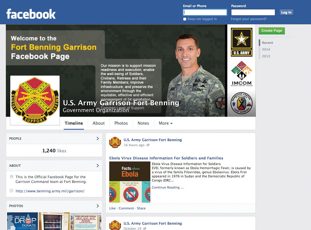
Task: Open the School and Sport Physicals photo
Action: (x=86, y=221)
